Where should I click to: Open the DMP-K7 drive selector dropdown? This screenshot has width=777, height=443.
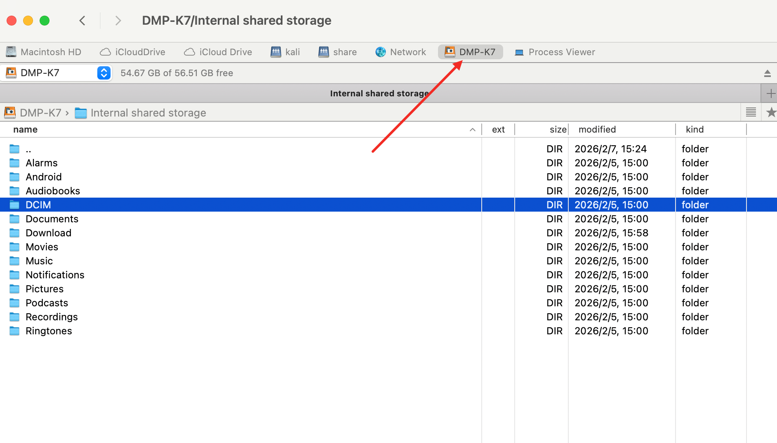[57, 73]
